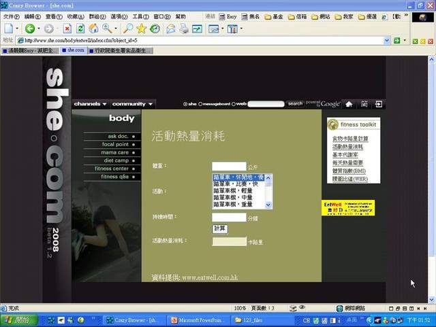The height and width of the screenshot is (327, 436).
Task: Click the page scroll down arrow at right edge
Action: pyautogui.click(x=431, y=300)
